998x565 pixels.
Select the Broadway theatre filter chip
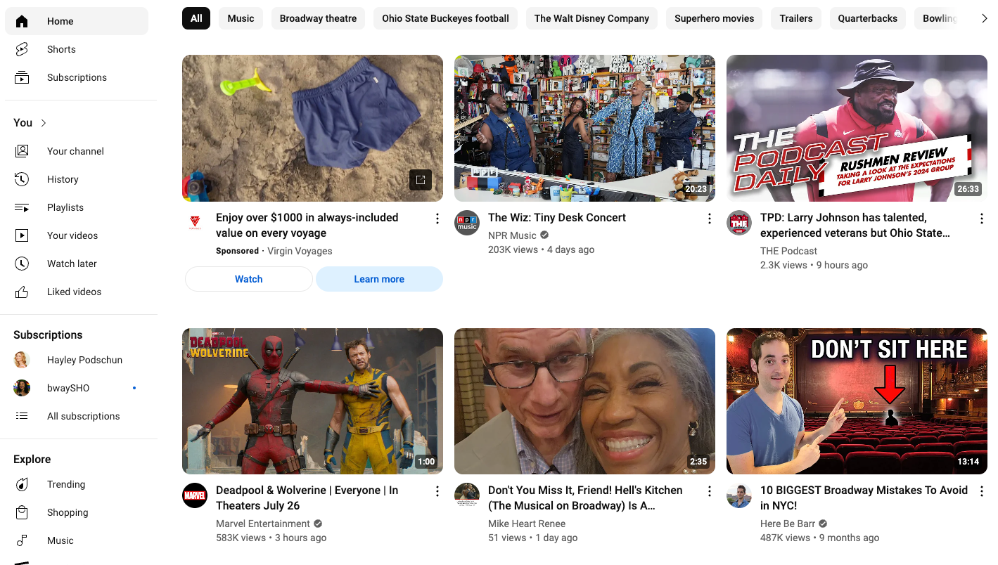(x=318, y=18)
